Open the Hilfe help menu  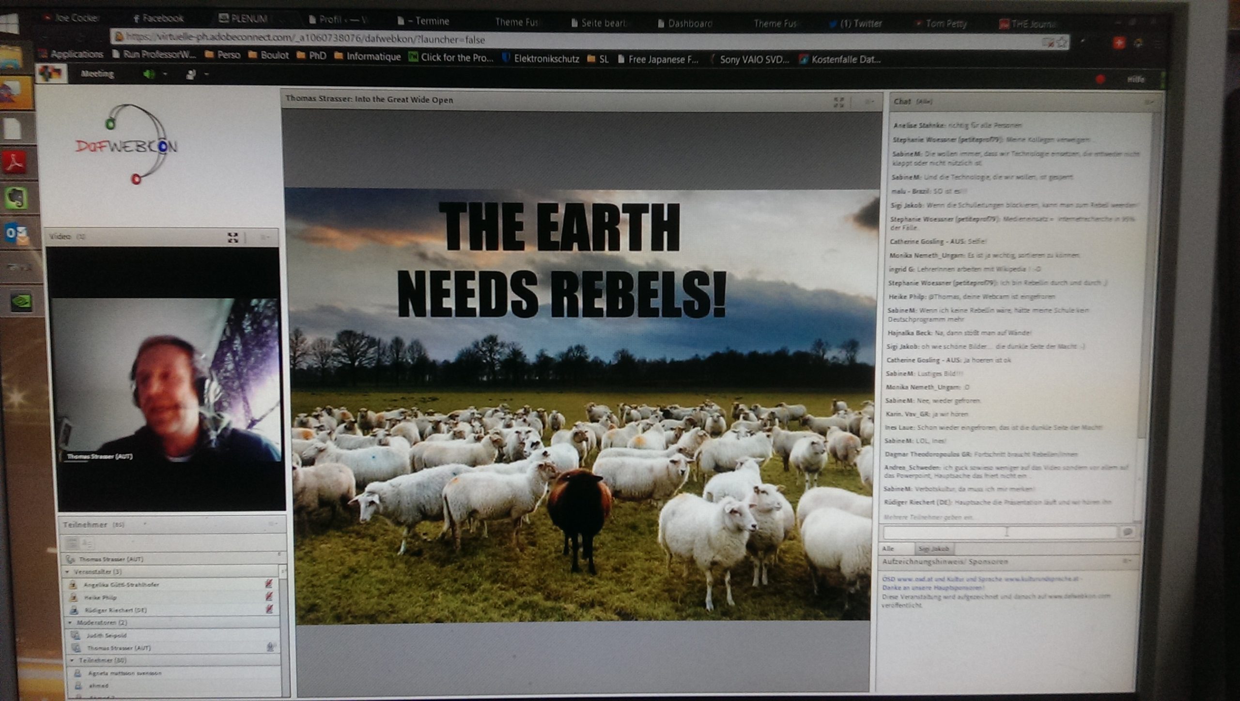tap(1135, 80)
